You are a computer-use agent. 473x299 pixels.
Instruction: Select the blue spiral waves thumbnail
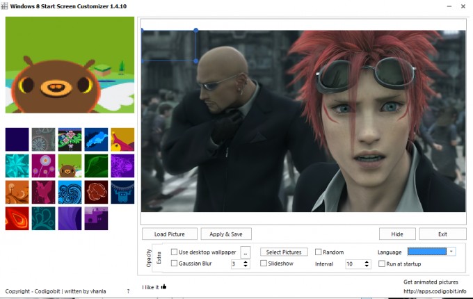pos(70,192)
